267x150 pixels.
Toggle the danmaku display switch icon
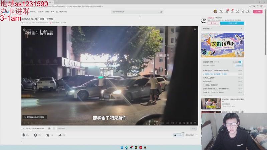coord(49,128)
